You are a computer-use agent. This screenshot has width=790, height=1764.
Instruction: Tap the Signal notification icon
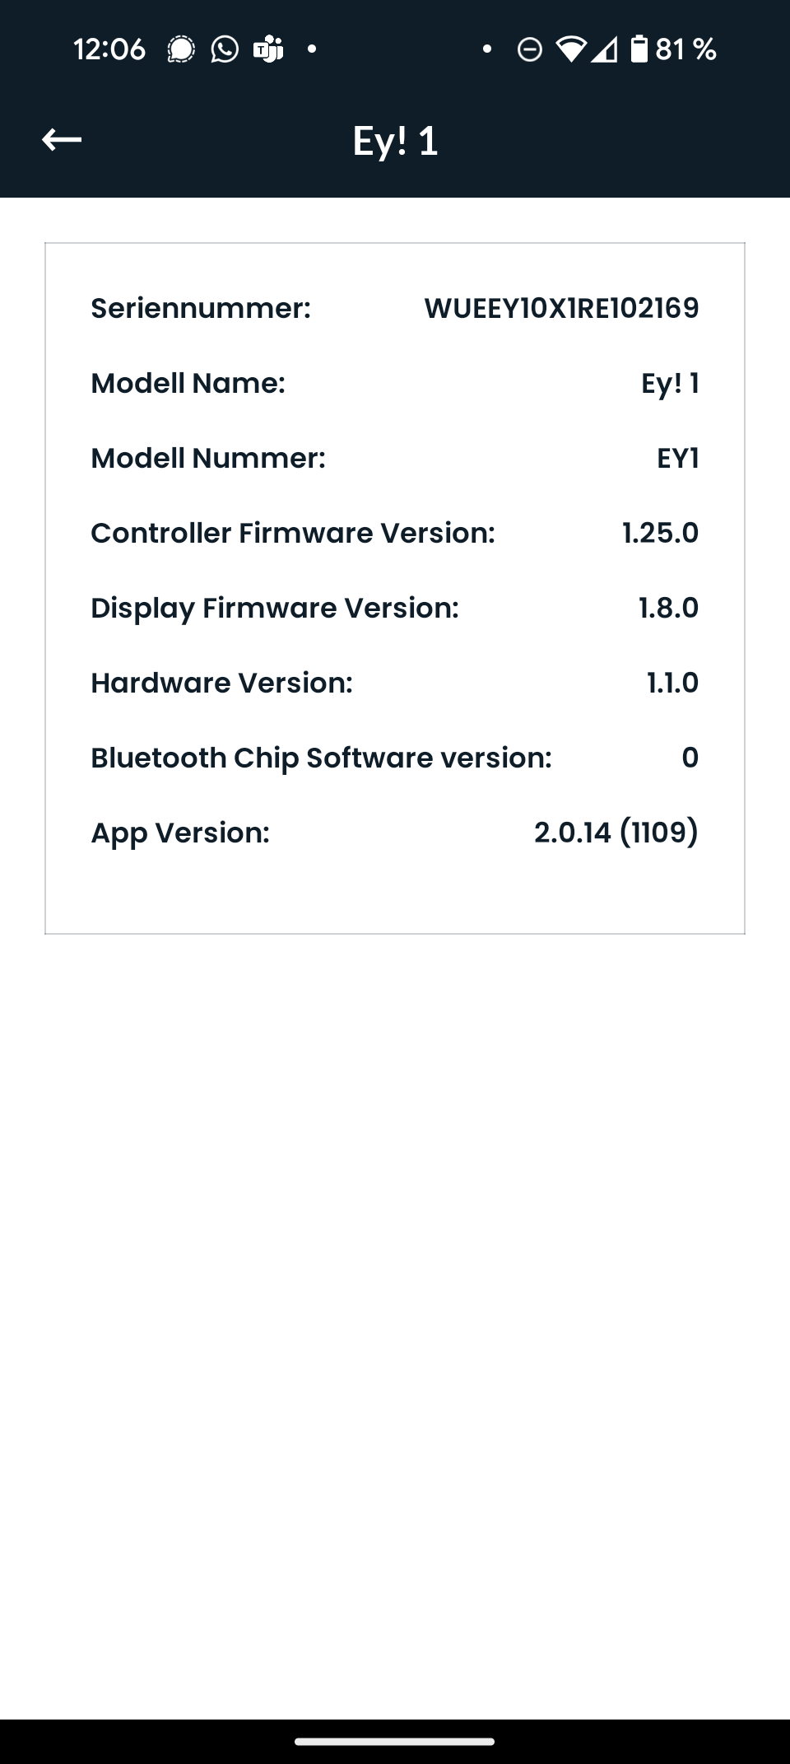181,49
